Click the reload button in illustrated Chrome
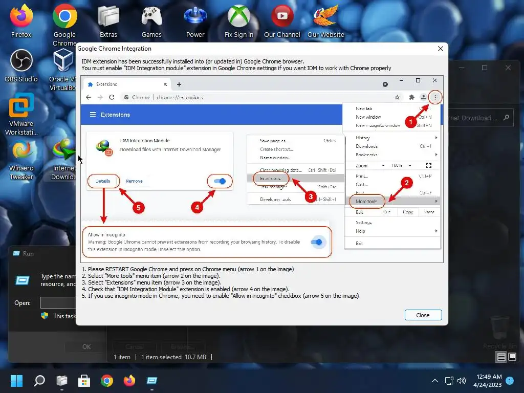 pos(112,97)
